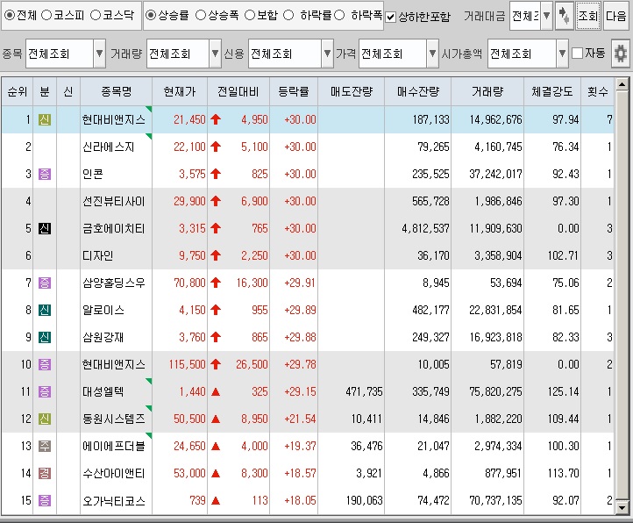Toggle the 상하한포함 checkbox
Image resolution: width=633 pixels, height=523 pixels.
tap(390, 18)
